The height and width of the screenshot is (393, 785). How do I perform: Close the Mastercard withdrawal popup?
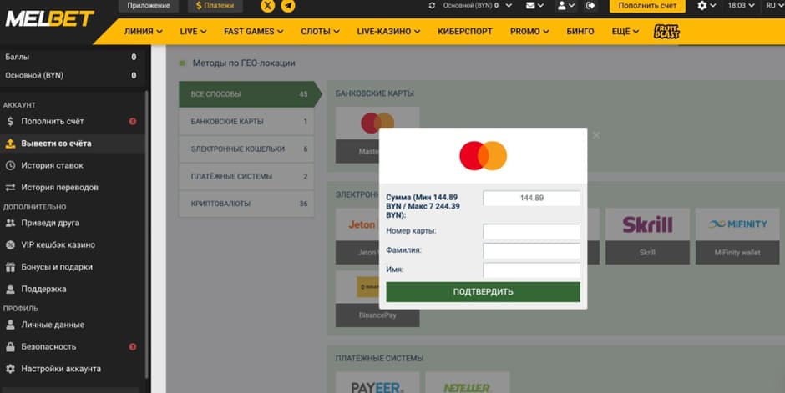coord(595,134)
